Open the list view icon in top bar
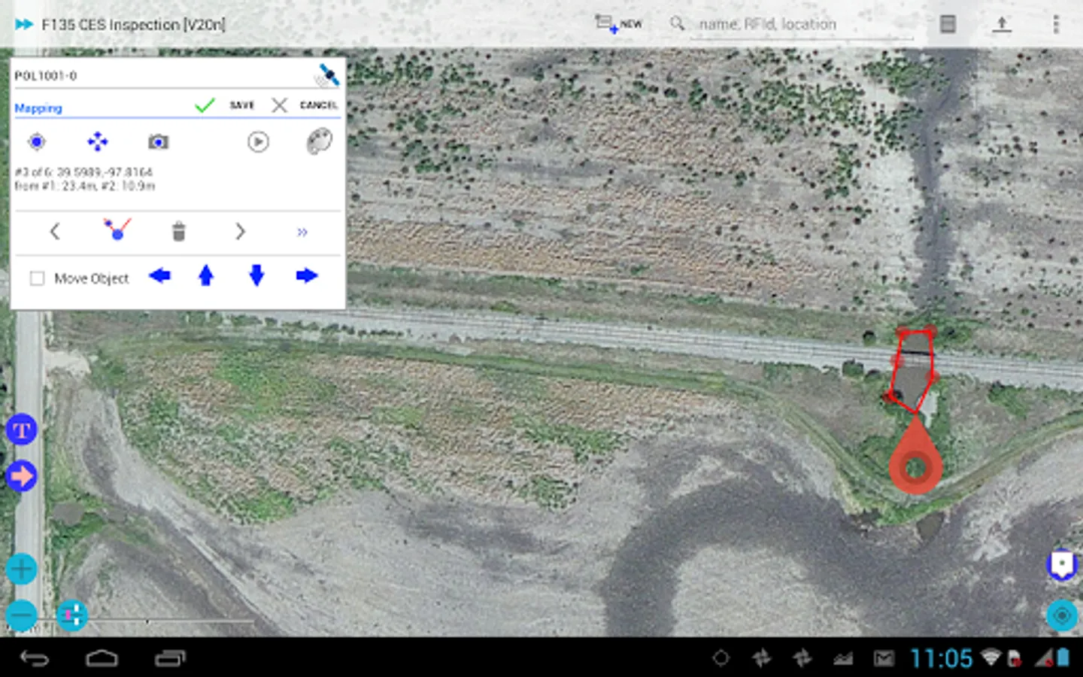The height and width of the screenshot is (677, 1083). pos(948,24)
